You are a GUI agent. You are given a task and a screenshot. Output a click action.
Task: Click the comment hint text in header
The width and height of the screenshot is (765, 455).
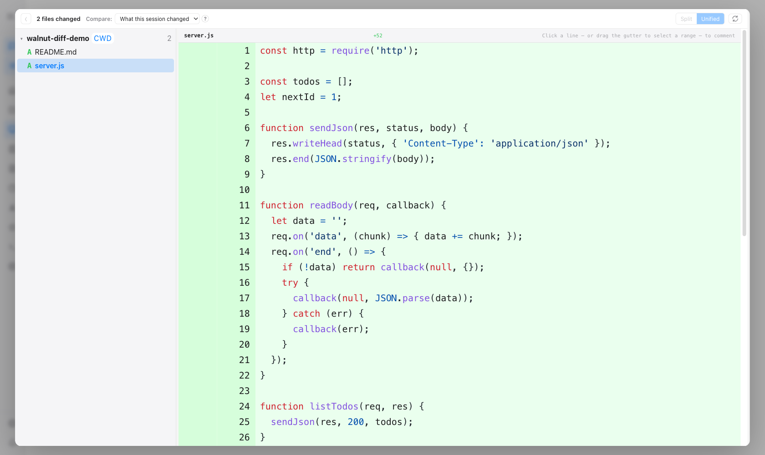638,35
